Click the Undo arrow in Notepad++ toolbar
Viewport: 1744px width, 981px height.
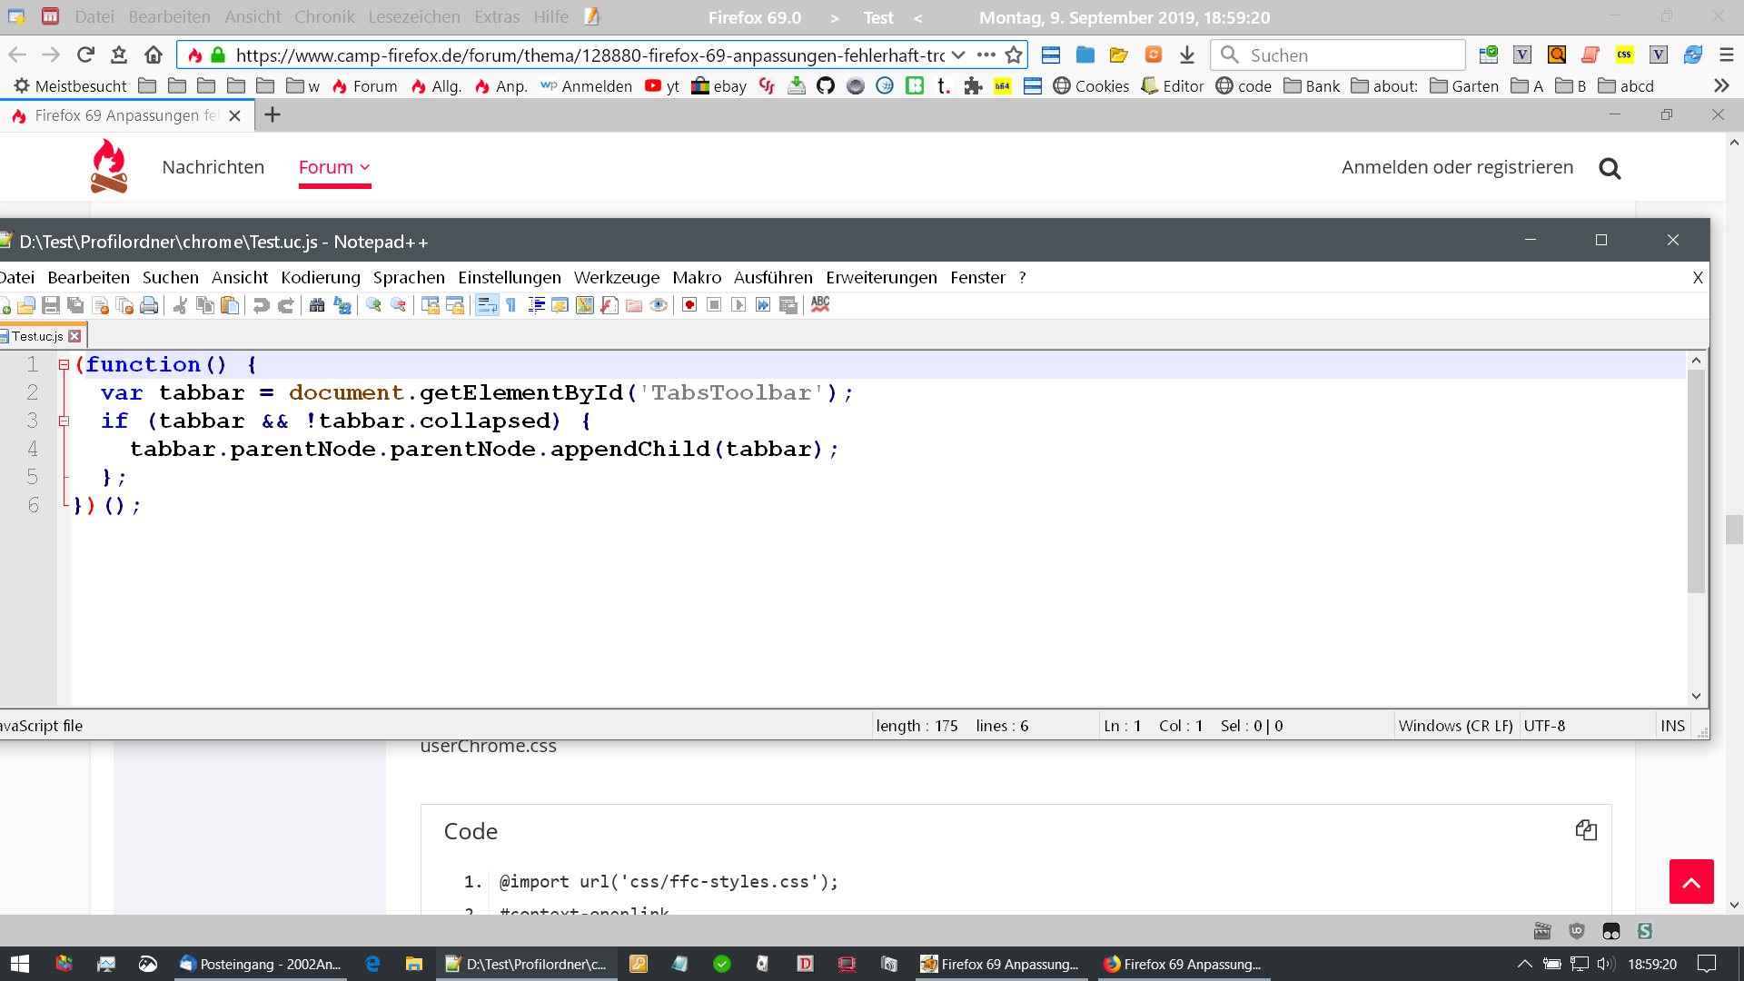tap(261, 305)
